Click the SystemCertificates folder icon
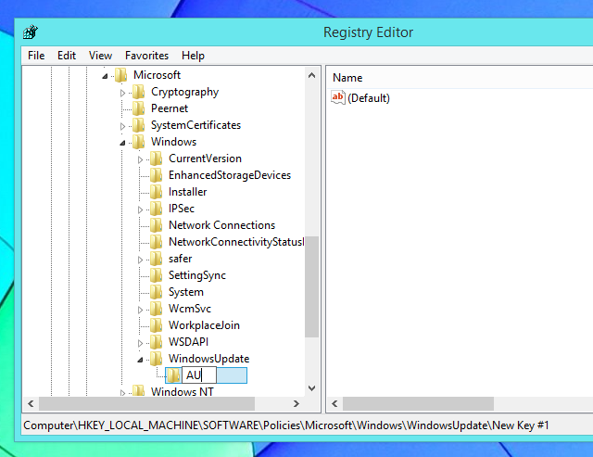 pos(138,125)
